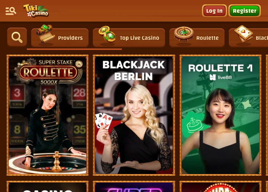Click the Tiki Casino logo
This screenshot has height=192, width=268.
point(36,11)
